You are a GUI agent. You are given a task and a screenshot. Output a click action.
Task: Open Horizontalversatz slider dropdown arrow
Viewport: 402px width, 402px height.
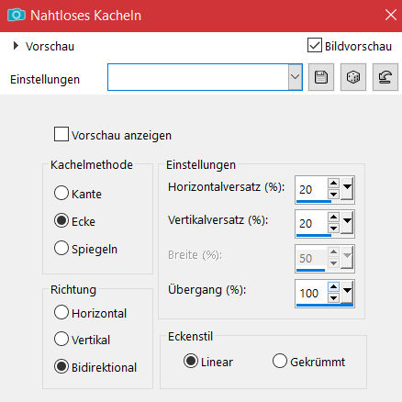coord(347,188)
